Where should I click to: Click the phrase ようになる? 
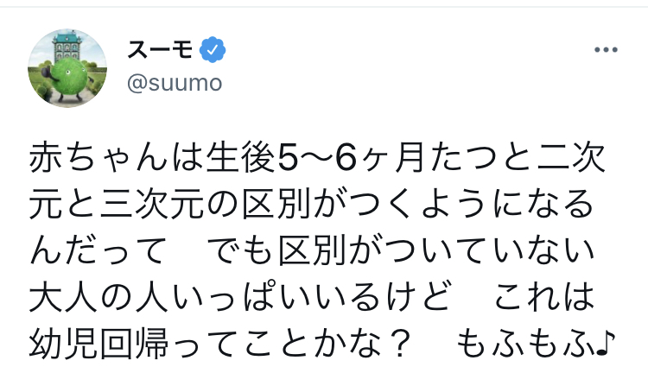coord(518,204)
